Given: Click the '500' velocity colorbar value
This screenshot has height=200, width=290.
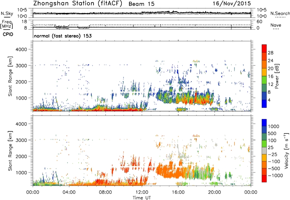Looking at the screenshot, I should coord(272,133).
